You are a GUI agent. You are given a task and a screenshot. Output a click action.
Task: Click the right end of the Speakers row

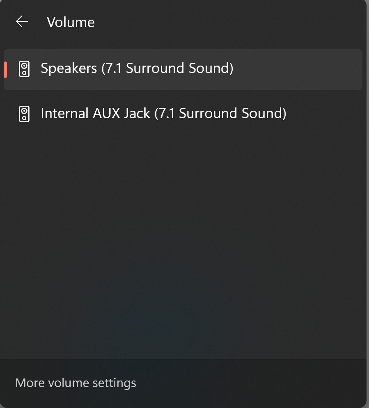click(x=349, y=70)
